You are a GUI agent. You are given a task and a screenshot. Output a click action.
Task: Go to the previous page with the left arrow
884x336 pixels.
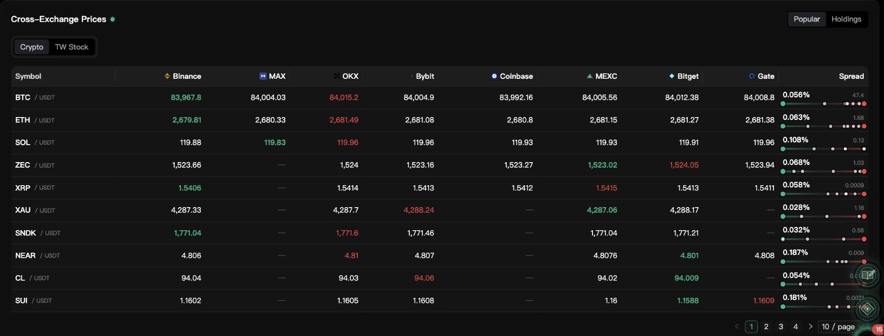[737, 326]
